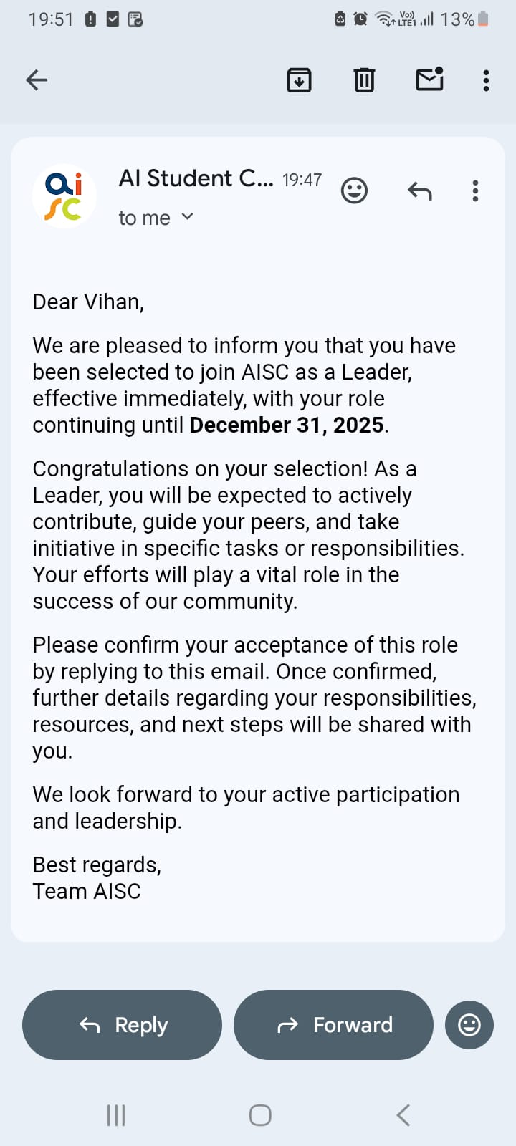Open the top toolbar overflow menu
Screen dimensions: 516x1146
[486, 80]
